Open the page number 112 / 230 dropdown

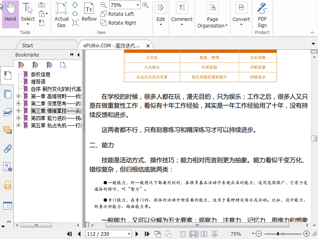(129, 234)
